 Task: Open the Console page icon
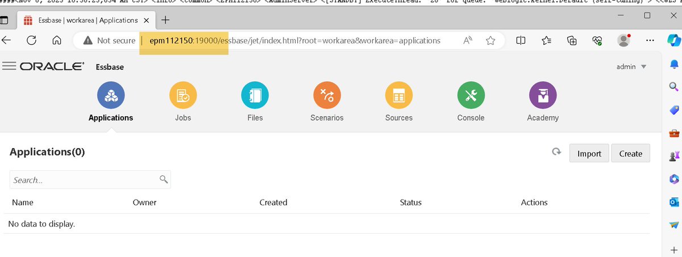(471, 95)
